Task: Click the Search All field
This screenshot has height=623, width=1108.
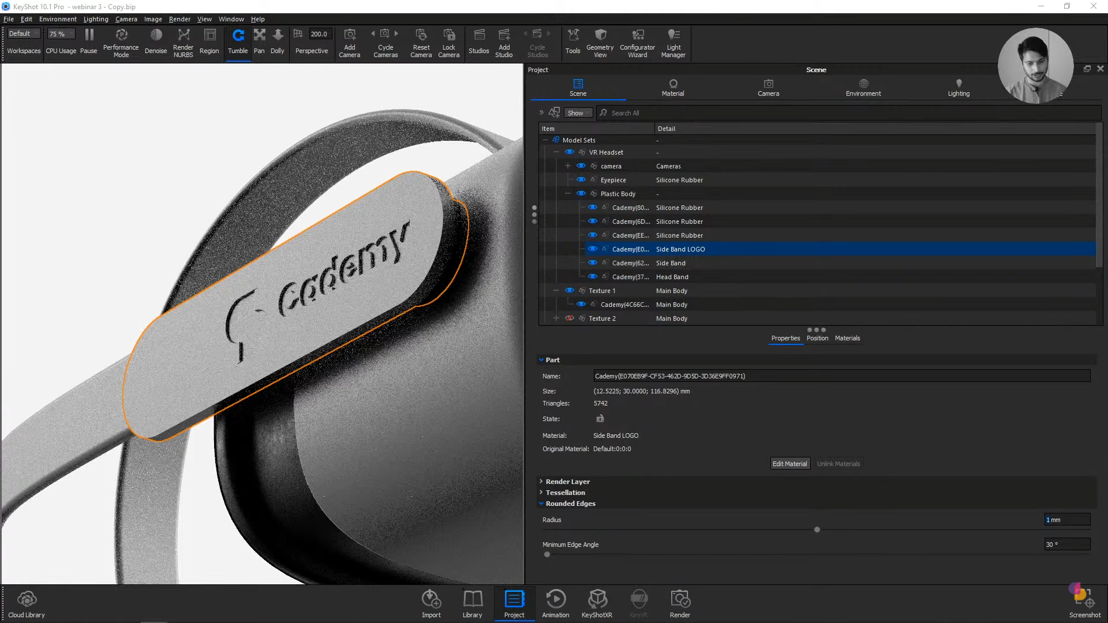Action: (848, 113)
